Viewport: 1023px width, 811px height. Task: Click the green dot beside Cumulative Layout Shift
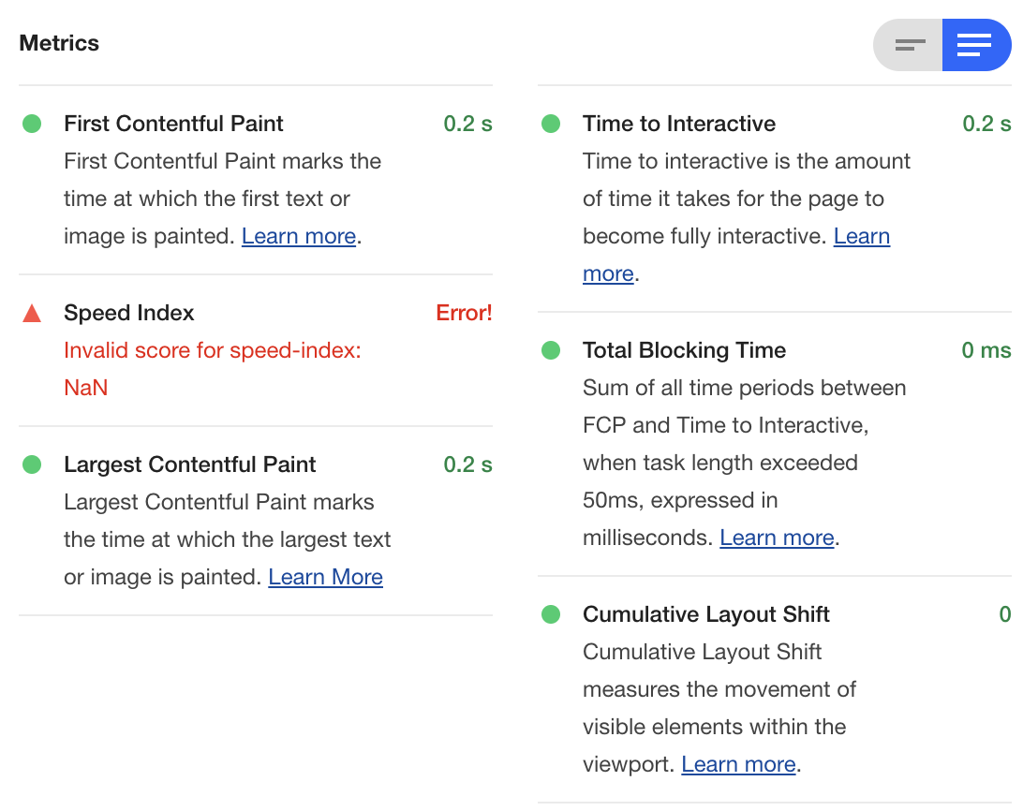point(550,614)
